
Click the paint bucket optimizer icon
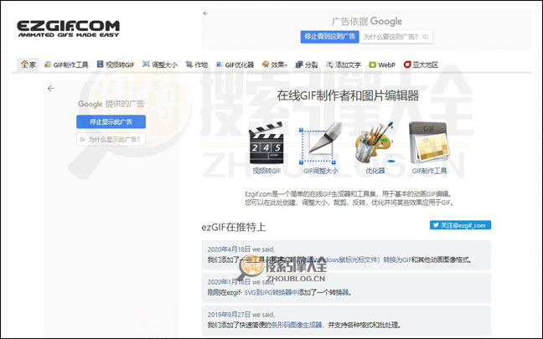pos(375,143)
